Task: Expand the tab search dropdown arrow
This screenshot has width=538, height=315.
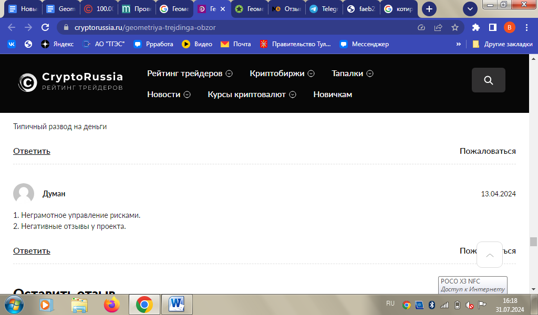Action: [470, 9]
